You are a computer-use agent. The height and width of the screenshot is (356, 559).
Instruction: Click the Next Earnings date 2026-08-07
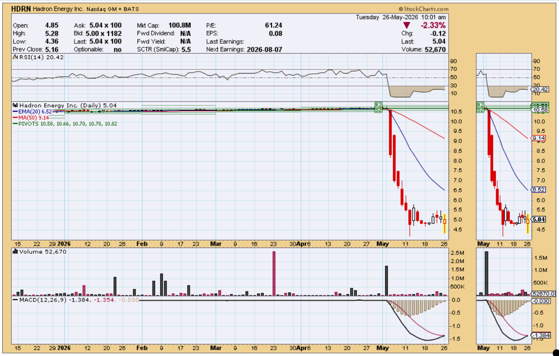coord(265,50)
